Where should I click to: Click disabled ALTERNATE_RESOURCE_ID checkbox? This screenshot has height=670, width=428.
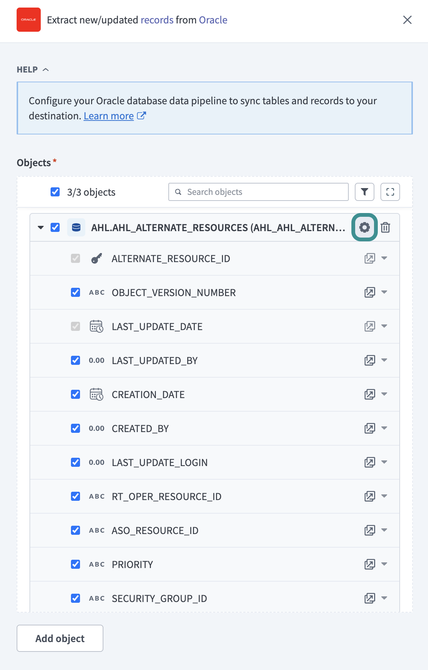coord(75,258)
